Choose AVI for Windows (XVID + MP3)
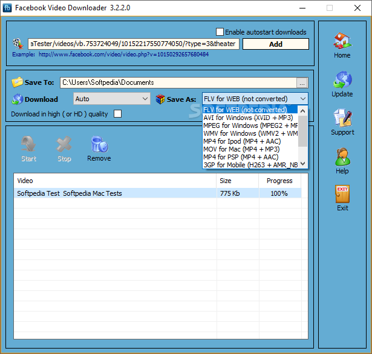The width and height of the screenshot is (372, 354). (x=250, y=118)
